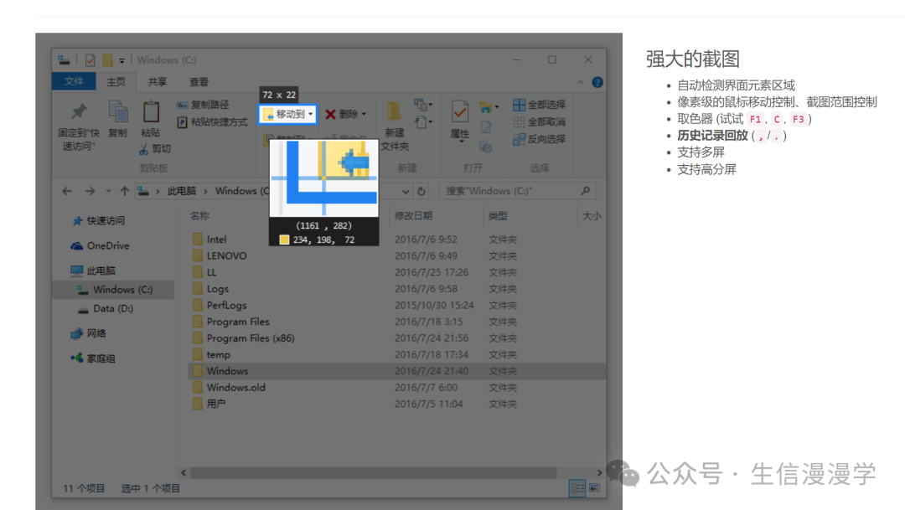Sort by the 类型 column header
The width and height of the screenshot is (905, 510).
498,215
